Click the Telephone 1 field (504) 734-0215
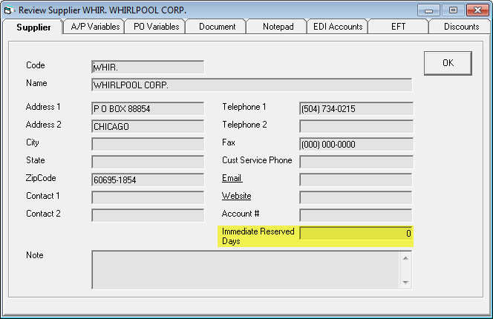The image size is (493, 319). pos(356,109)
